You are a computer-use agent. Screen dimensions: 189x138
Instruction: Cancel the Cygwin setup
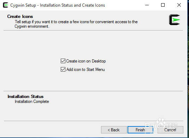(x=170, y=130)
